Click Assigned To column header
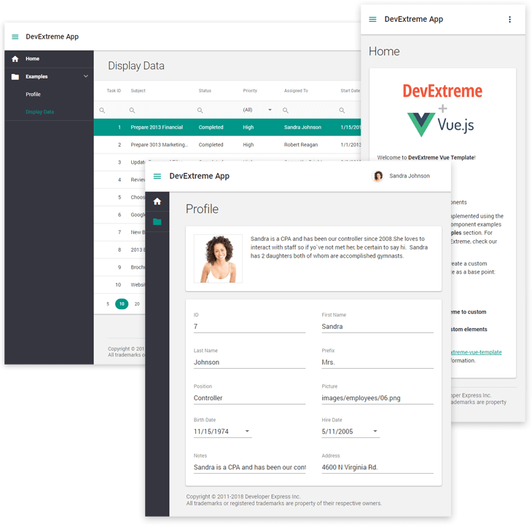 coord(296,91)
